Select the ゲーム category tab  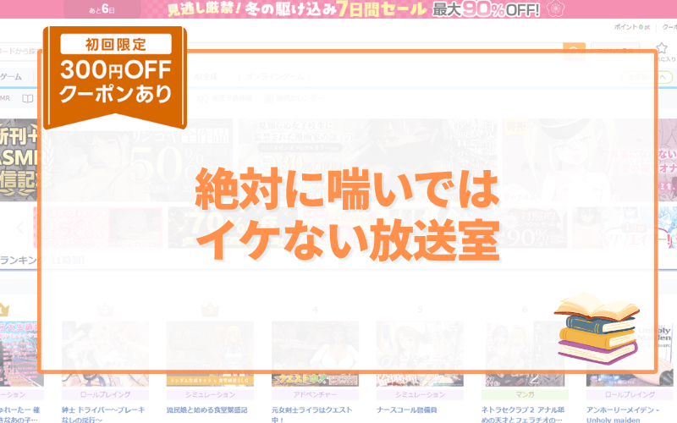(11, 77)
